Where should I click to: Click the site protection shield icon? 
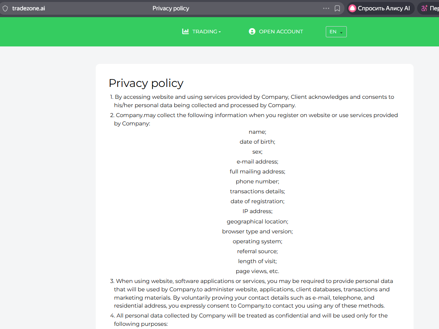coord(5,8)
